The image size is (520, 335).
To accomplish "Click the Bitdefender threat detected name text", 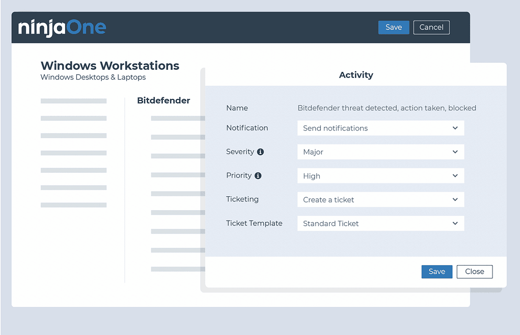I will 387,108.
